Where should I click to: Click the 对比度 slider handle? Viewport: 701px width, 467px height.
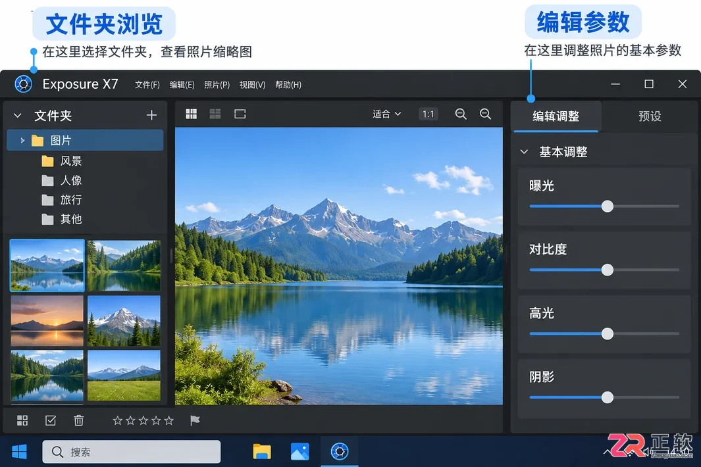(x=607, y=270)
